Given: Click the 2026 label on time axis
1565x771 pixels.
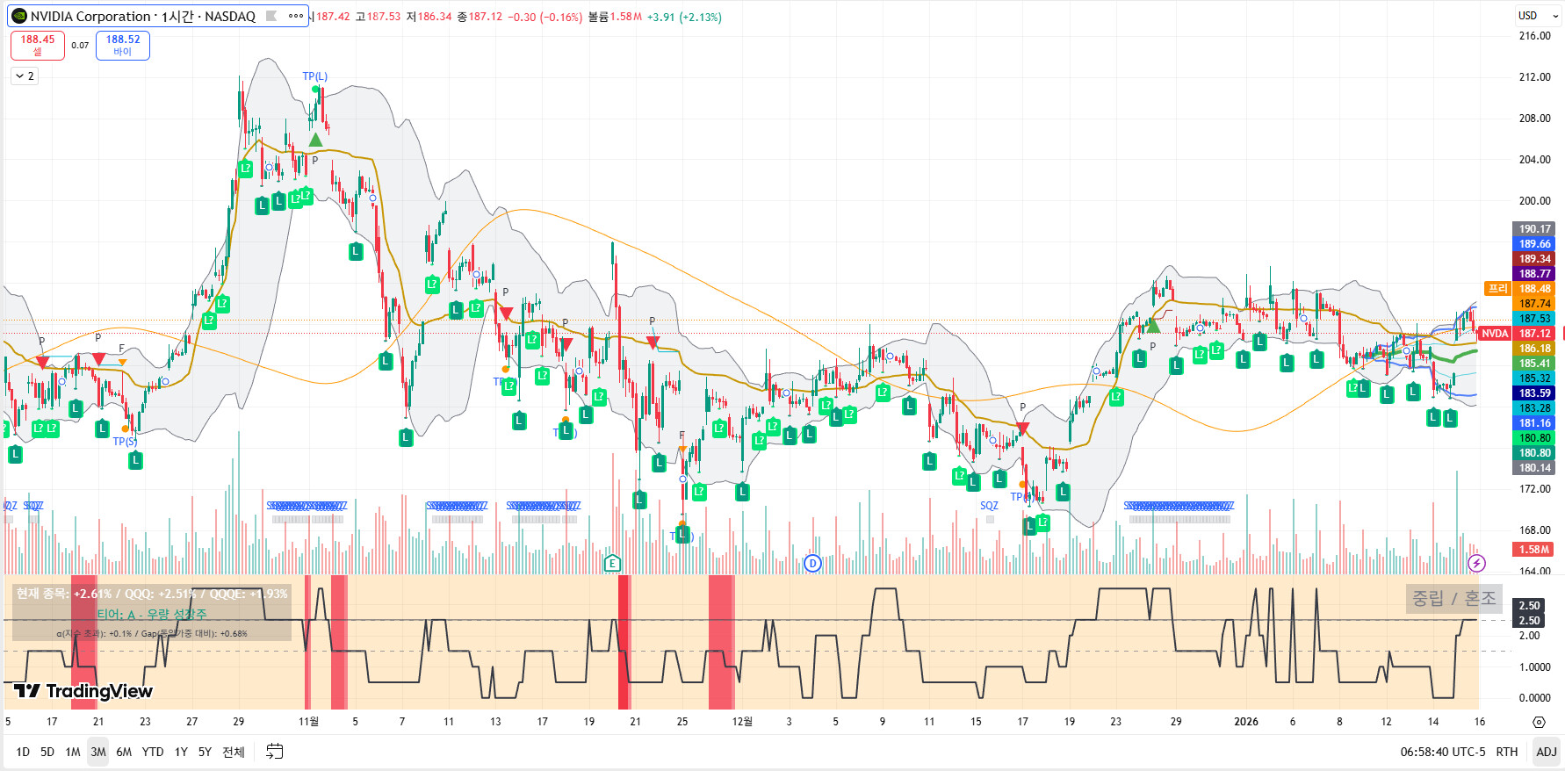Looking at the screenshot, I should click(1245, 722).
